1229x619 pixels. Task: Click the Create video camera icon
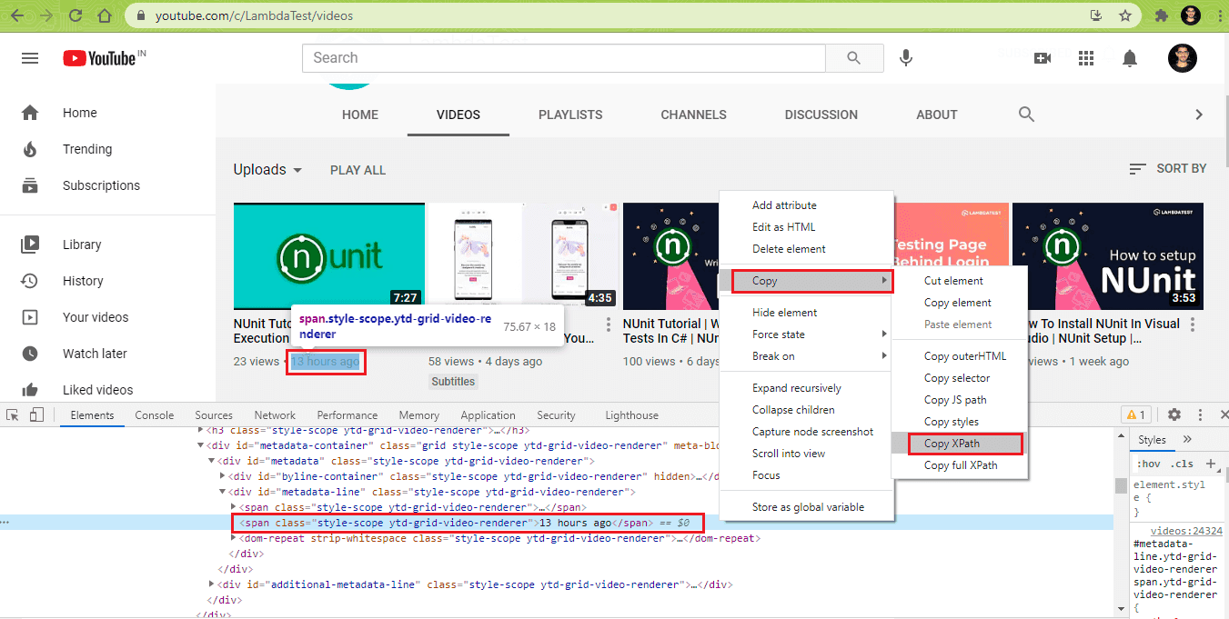1043,58
